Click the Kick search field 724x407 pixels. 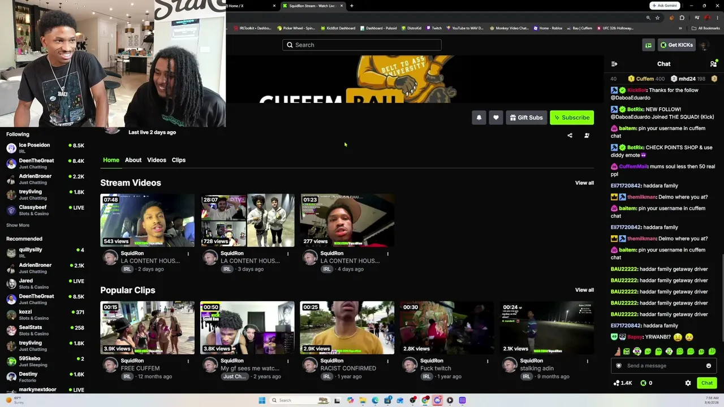(362, 45)
